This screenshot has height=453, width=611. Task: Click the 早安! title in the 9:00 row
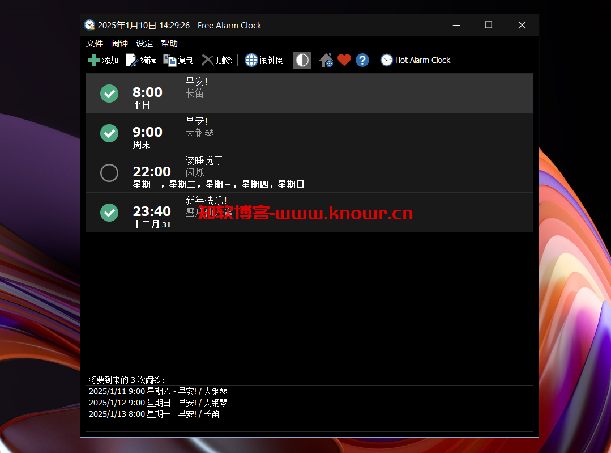click(196, 121)
